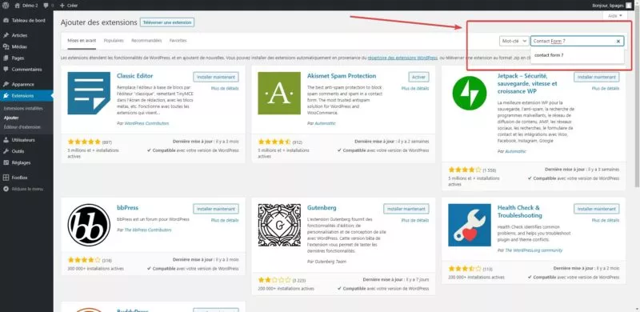This screenshot has height=312, width=640.
Task: Open Plus de détails for Gutenberg
Action: click(415, 220)
